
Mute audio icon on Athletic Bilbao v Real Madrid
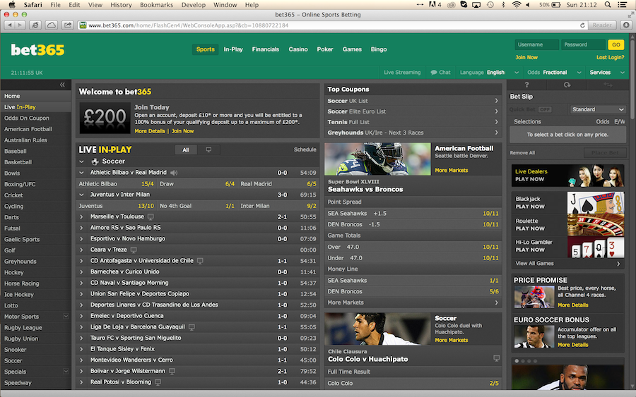[x=174, y=173]
